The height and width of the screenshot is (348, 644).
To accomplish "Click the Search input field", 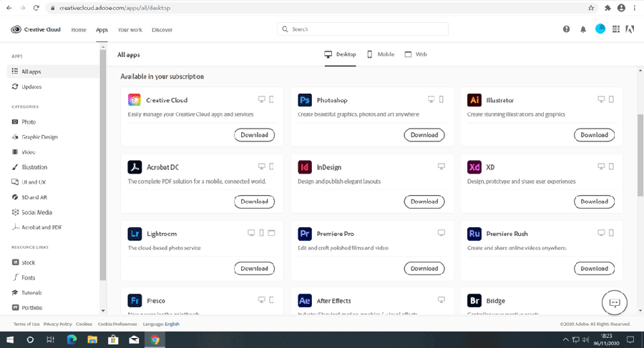I will tap(363, 29).
